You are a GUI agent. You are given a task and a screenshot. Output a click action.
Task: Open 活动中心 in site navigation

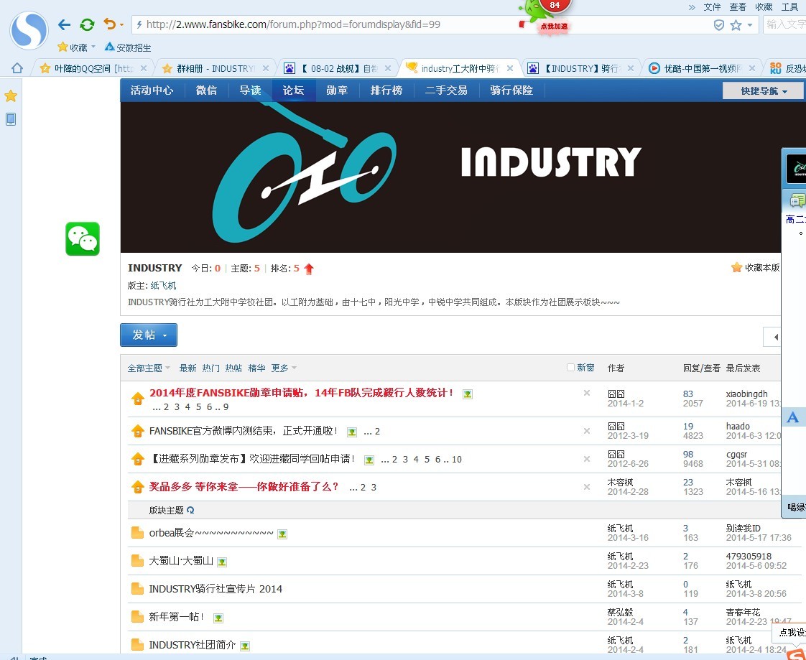click(x=152, y=90)
